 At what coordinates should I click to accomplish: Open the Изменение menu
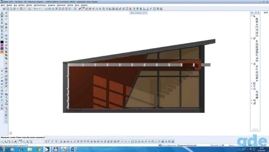point(61,5)
